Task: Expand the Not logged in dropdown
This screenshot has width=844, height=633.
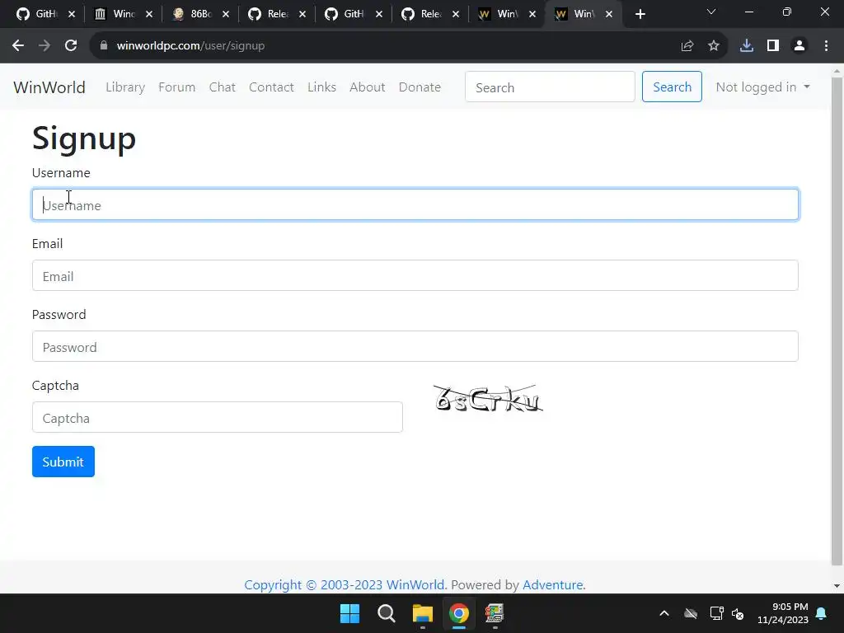Action: click(762, 87)
